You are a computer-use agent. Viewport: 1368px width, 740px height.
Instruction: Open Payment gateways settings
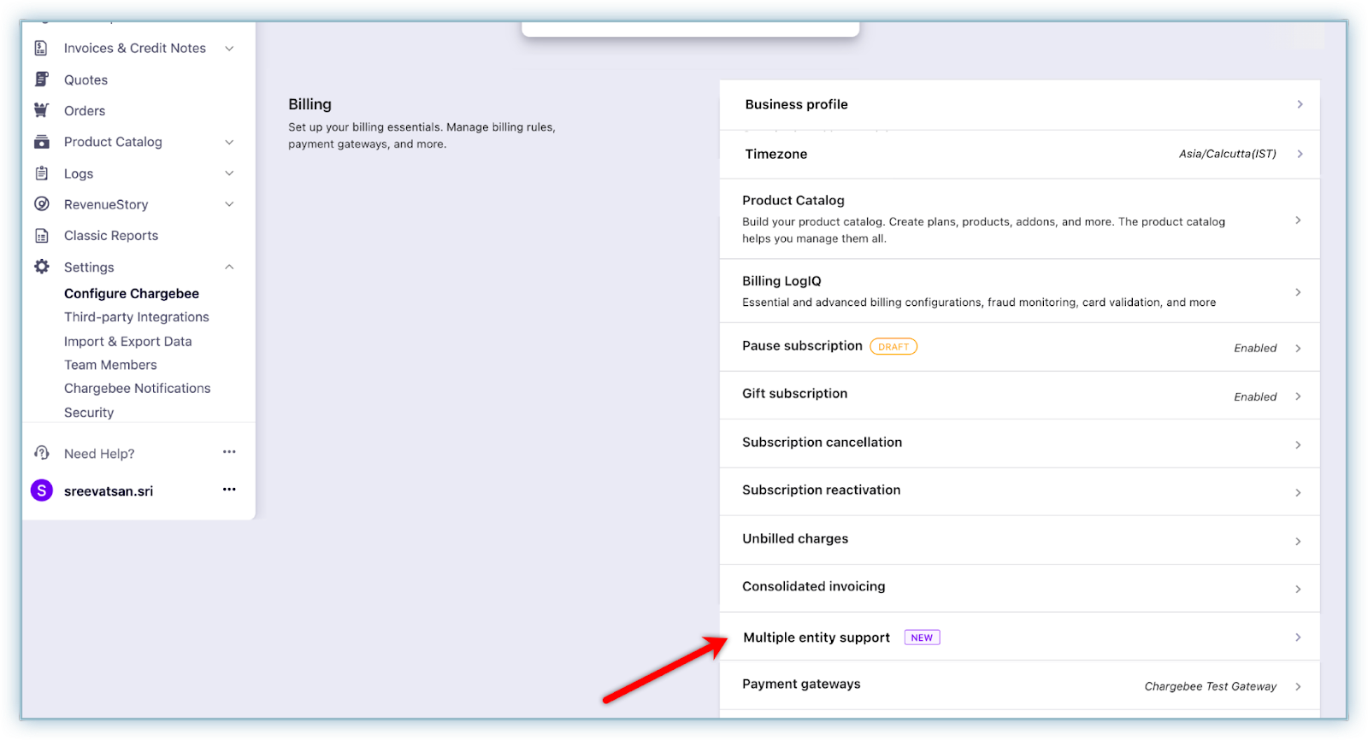point(1020,685)
